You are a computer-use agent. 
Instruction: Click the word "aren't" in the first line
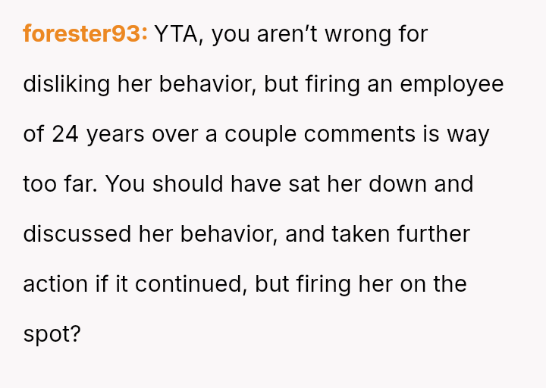[287, 34]
